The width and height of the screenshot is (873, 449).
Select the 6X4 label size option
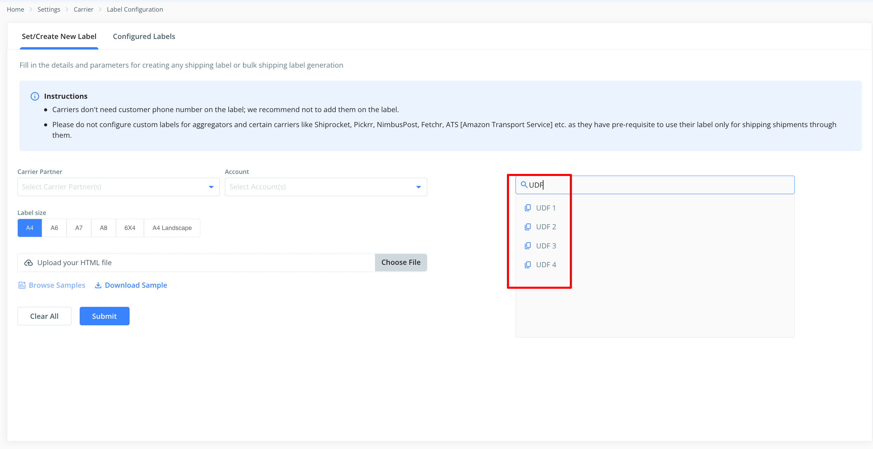pos(130,228)
